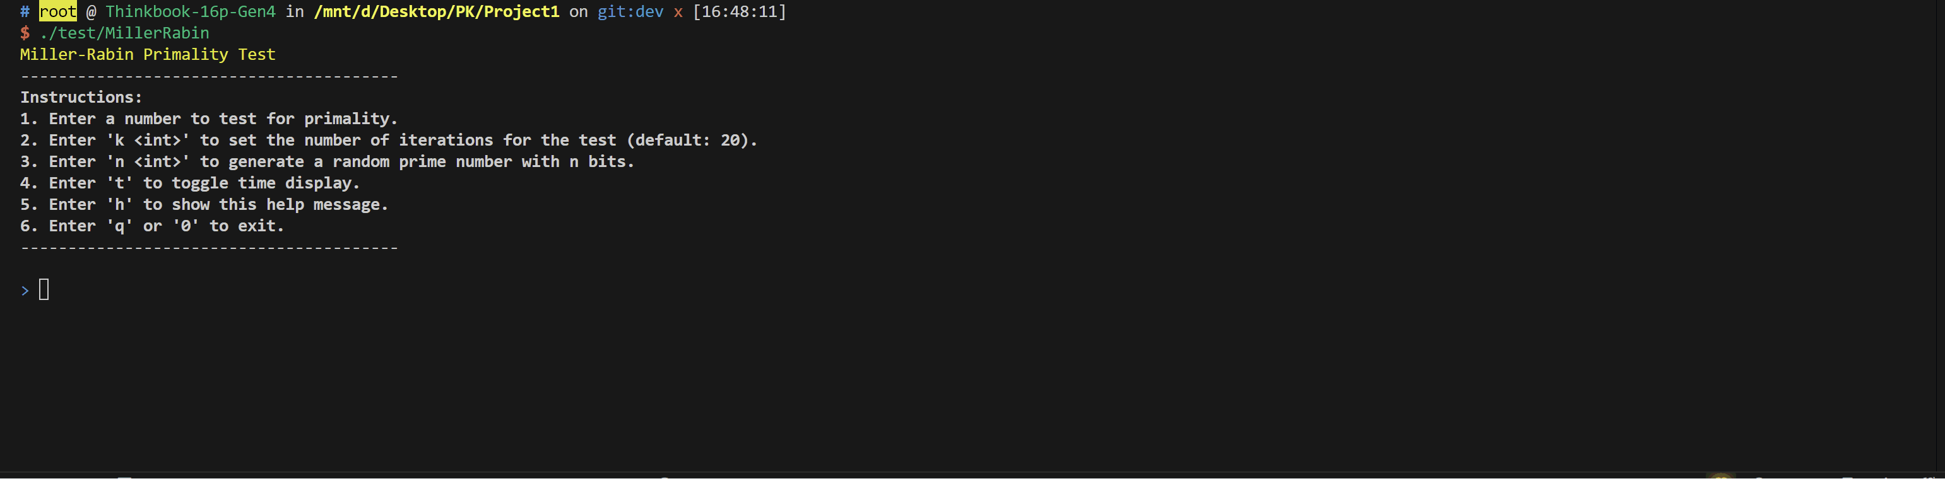Image resolution: width=1945 pixels, height=479 pixels.
Task: Click the 'Miller-Rabin Primality Test' title line
Action: [x=148, y=54]
